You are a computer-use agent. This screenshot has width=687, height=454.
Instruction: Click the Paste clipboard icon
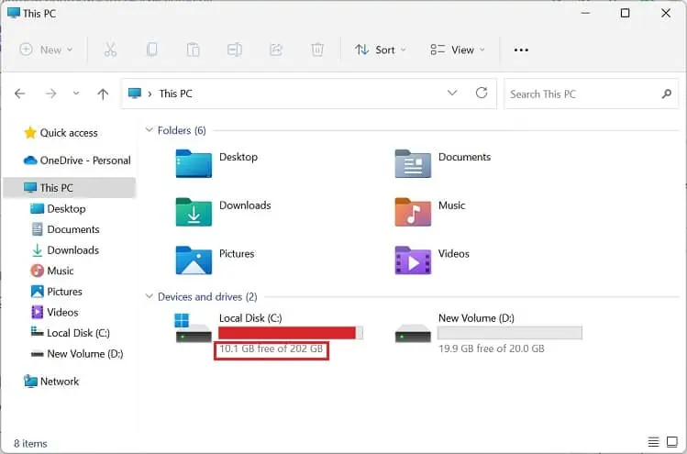tap(193, 50)
